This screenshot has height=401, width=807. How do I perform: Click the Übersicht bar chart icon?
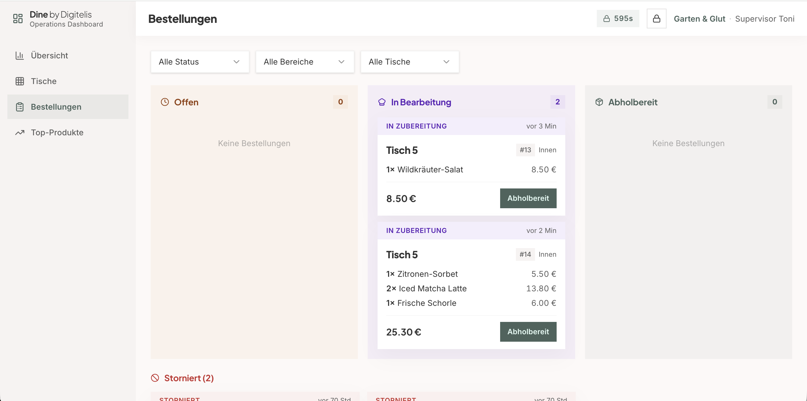point(19,56)
